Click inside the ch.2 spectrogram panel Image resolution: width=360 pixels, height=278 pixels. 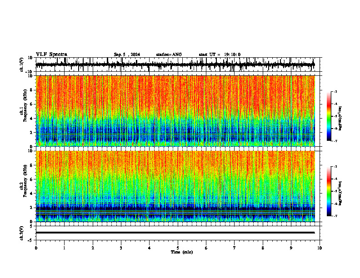175,186
